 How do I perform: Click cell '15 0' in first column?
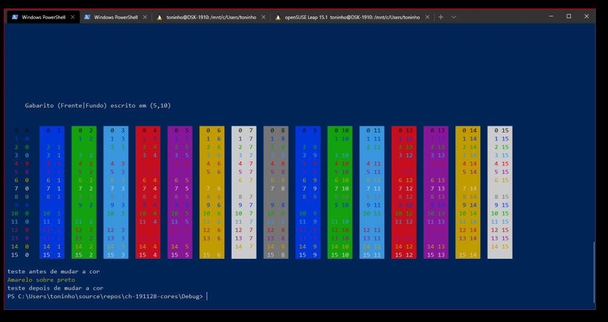click(x=20, y=255)
